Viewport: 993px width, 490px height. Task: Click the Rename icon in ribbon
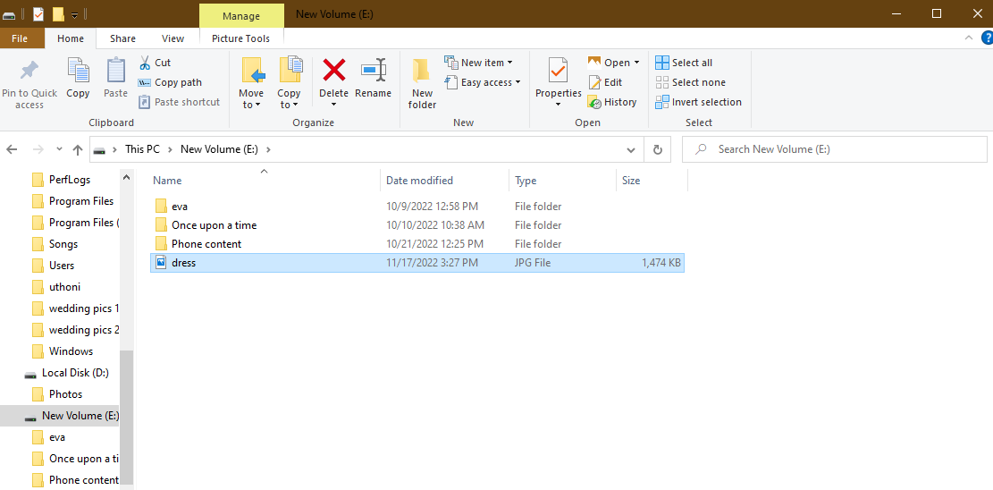click(373, 71)
